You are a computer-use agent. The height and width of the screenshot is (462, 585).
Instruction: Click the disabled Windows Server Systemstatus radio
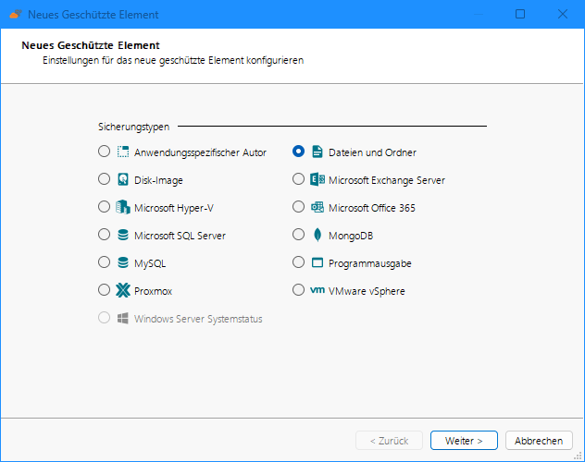(x=104, y=318)
